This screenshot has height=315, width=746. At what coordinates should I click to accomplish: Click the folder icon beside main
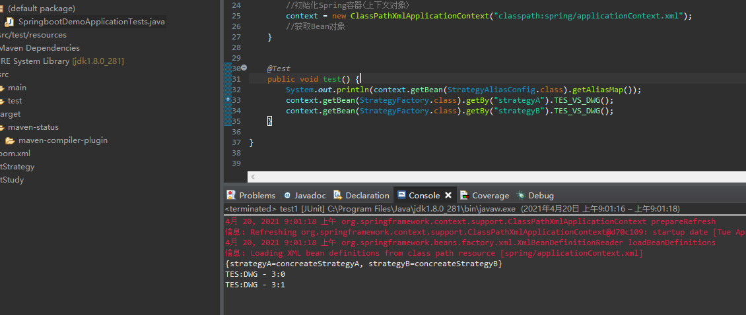click(1, 88)
